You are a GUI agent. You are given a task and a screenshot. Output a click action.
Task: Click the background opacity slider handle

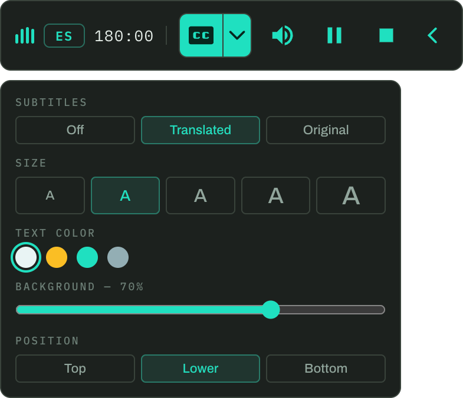pyautogui.click(x=271, y=310)
